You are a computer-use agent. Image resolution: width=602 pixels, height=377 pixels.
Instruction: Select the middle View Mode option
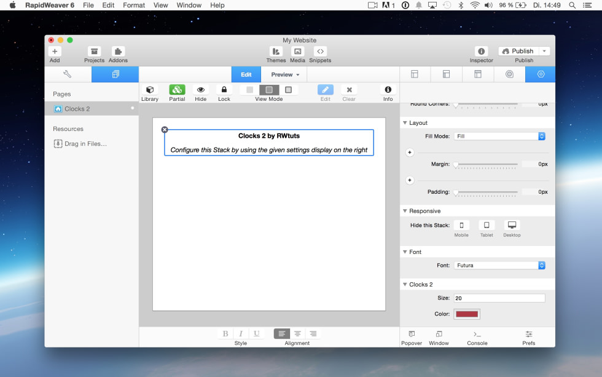tap(269, 90)
